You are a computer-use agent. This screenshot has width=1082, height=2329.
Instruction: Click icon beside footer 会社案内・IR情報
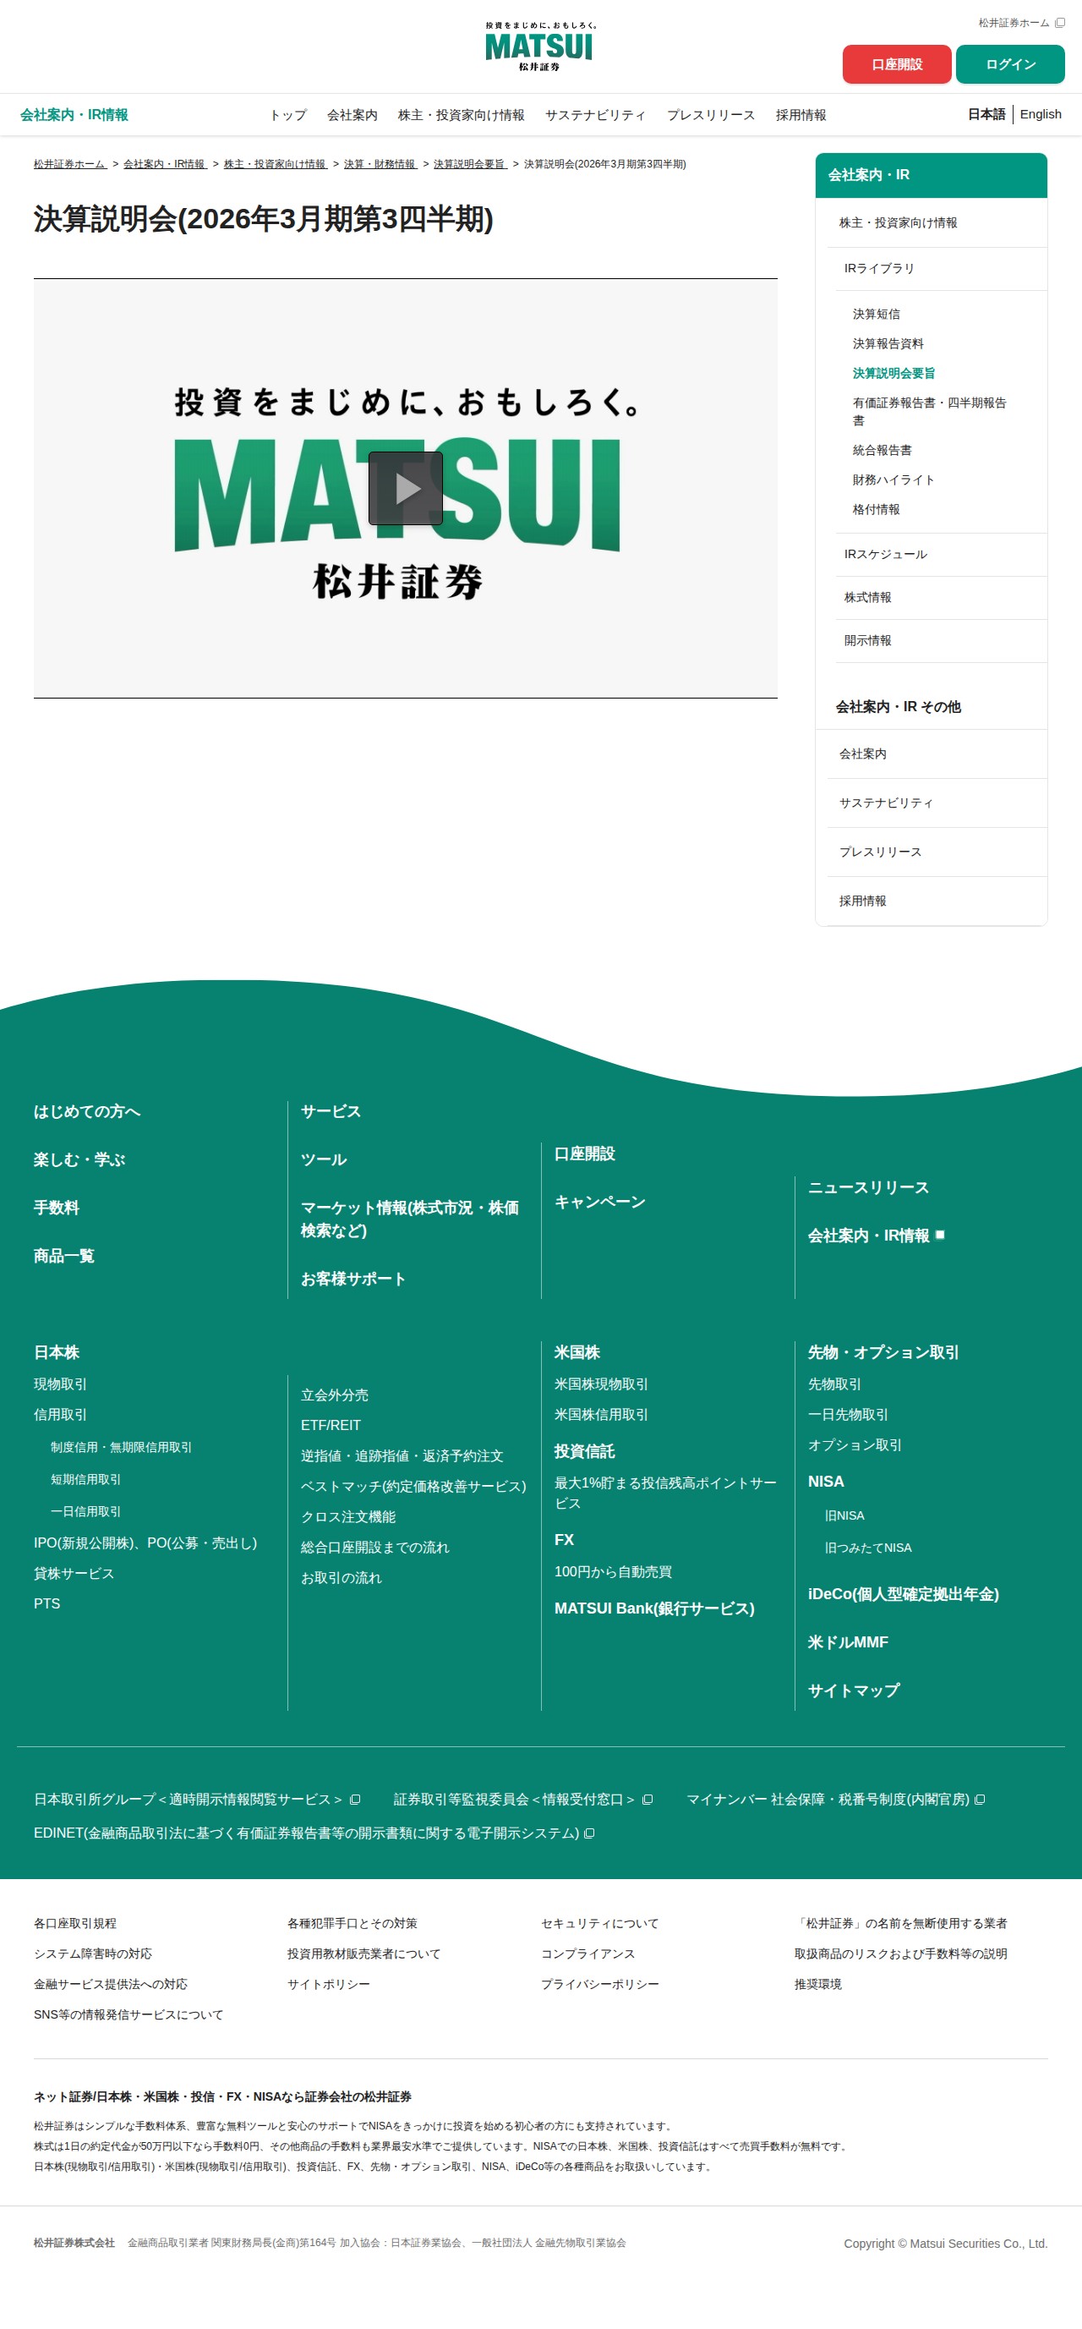940,1235
